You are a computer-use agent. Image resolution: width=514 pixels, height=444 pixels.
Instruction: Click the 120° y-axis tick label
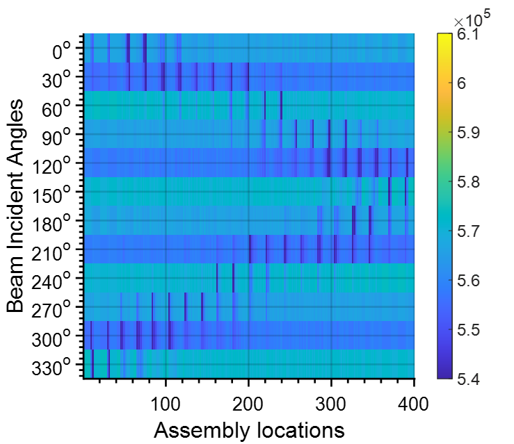(51, 166)
